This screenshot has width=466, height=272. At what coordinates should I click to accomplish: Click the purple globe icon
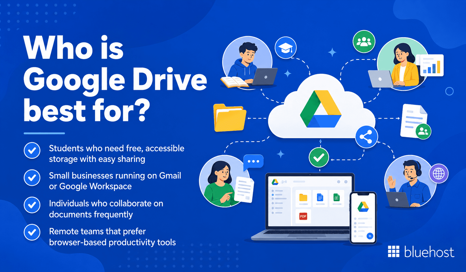[x=439, y=173]
